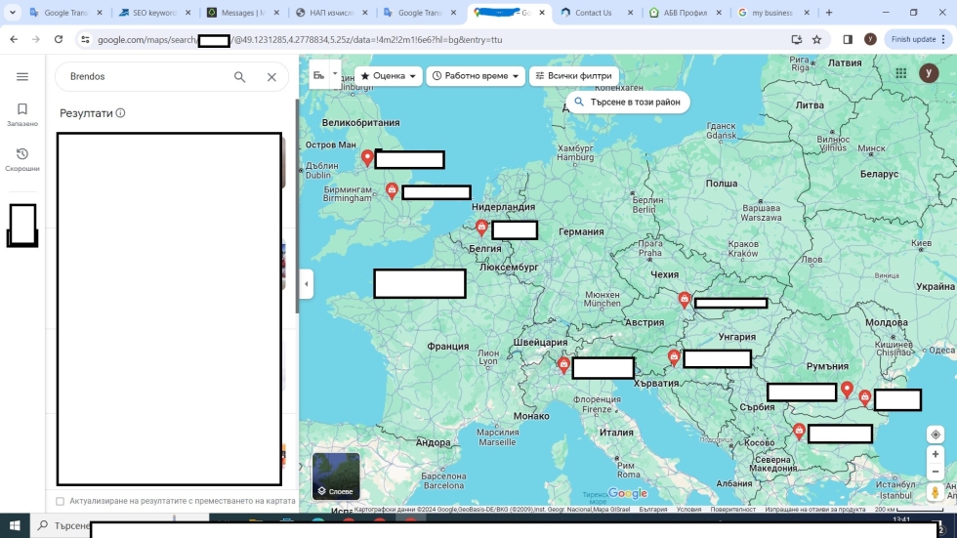
Task: Open the Слоеве layers thumbnail
Action: click(336, 476)
